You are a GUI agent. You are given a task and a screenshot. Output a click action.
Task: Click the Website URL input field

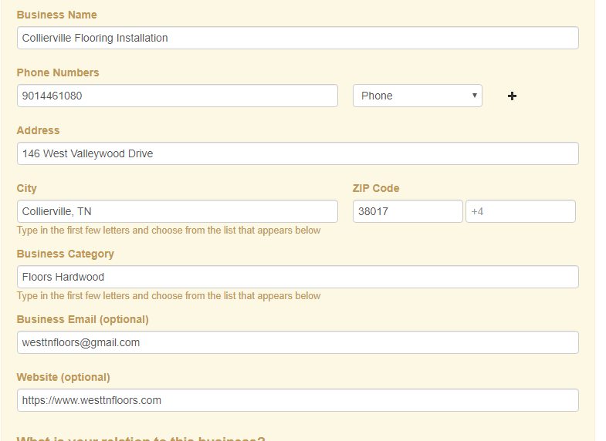tap(297, 400)
